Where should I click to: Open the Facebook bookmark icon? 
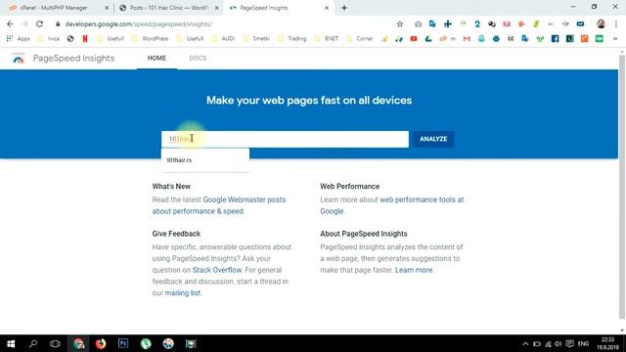tap(555, 39)
